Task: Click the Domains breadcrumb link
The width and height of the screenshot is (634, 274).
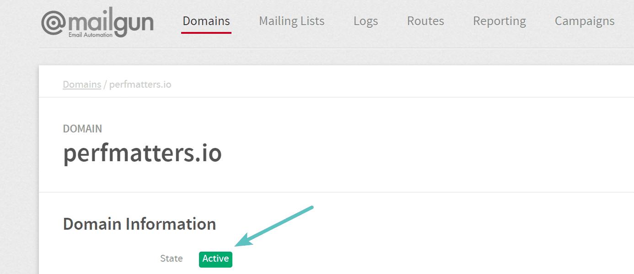Action: [x=81, y=84]
